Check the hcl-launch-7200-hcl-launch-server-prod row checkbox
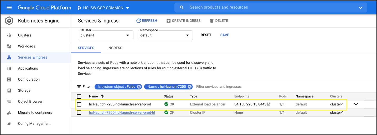Viewport: 377px width, 135px height. [x=79, y=104]
